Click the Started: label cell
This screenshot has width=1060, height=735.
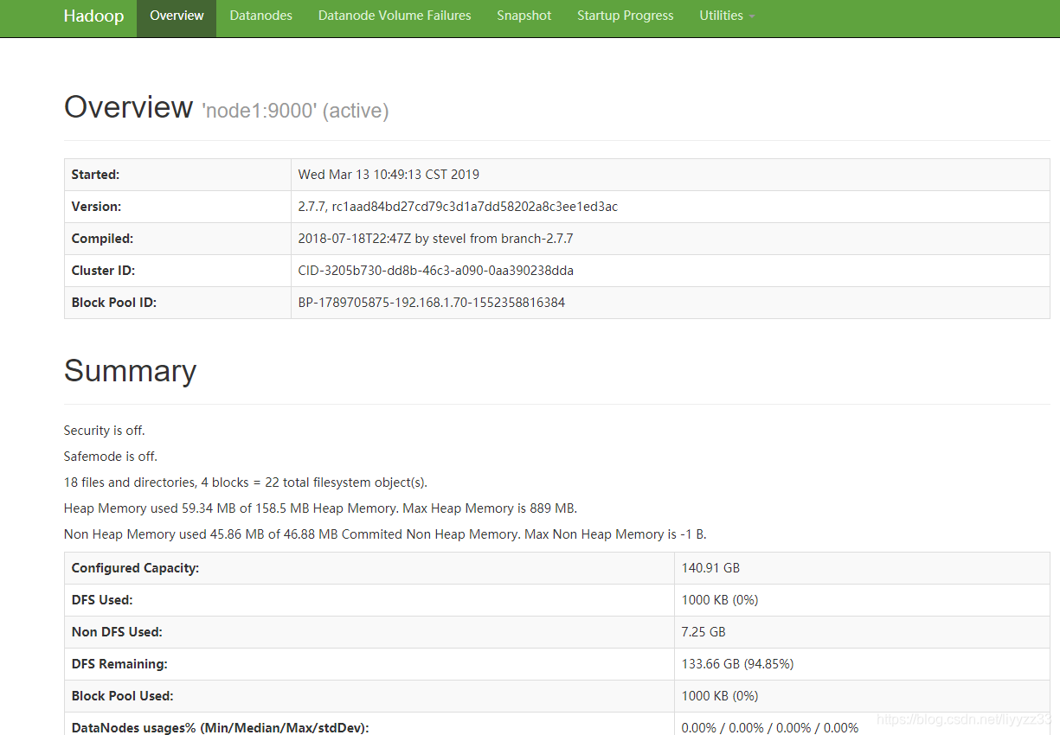coord(177,175)
